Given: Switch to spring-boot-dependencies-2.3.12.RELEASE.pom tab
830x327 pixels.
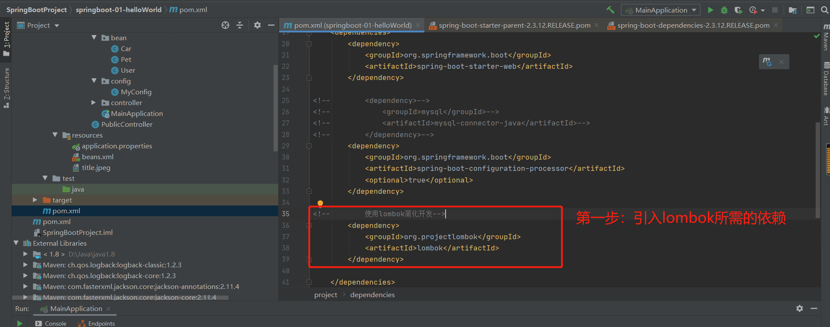Looking at the screenshot, I should 693,26.
